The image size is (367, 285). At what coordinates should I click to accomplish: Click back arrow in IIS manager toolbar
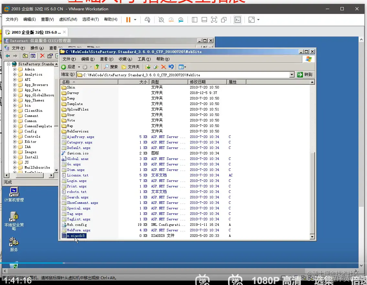click(8, 56)
